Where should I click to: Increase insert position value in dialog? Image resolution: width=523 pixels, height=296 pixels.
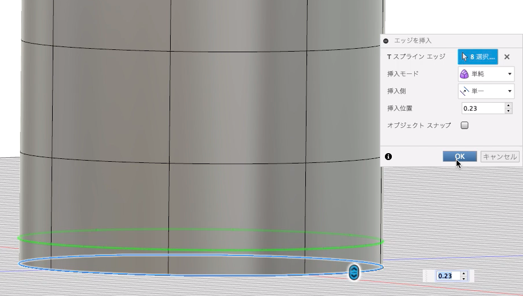pyautogui.click(x=508, y=106)
